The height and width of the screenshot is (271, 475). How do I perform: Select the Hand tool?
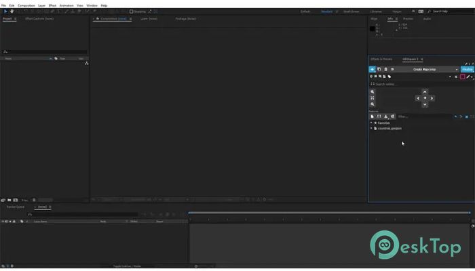[x=12, y=12]
